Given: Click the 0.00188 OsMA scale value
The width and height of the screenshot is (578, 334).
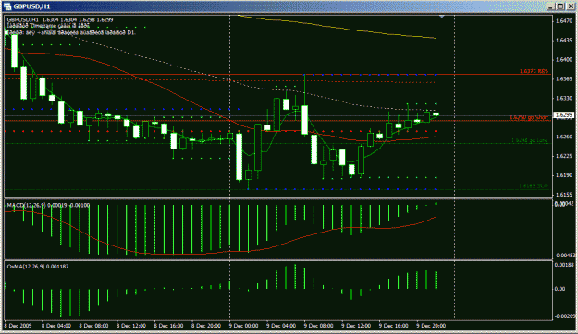Looking at the screenshot, I should click(564, 265).
